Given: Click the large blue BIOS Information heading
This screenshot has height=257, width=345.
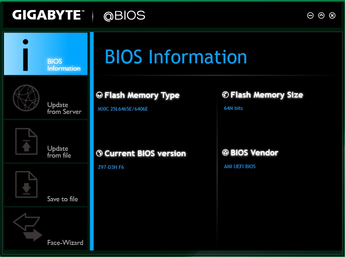Looking at the screenshot, I should pos(176,57).
